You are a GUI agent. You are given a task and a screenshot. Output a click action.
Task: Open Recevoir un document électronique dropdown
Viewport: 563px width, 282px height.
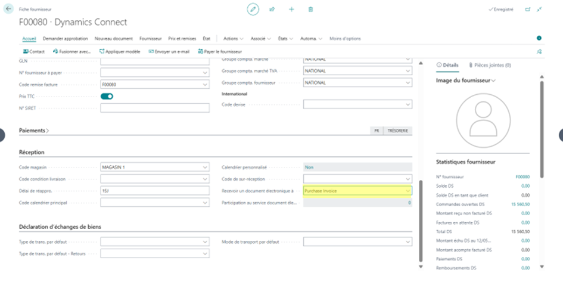(x=408, y=191)
